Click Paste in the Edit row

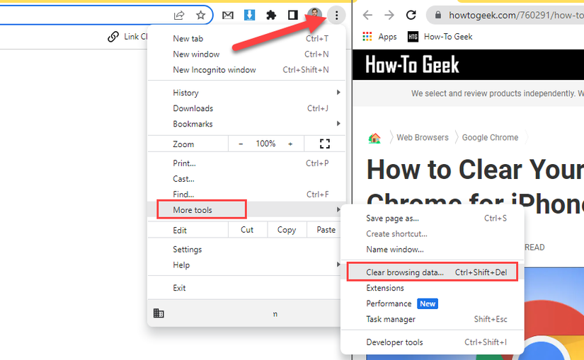pos(326,230)
